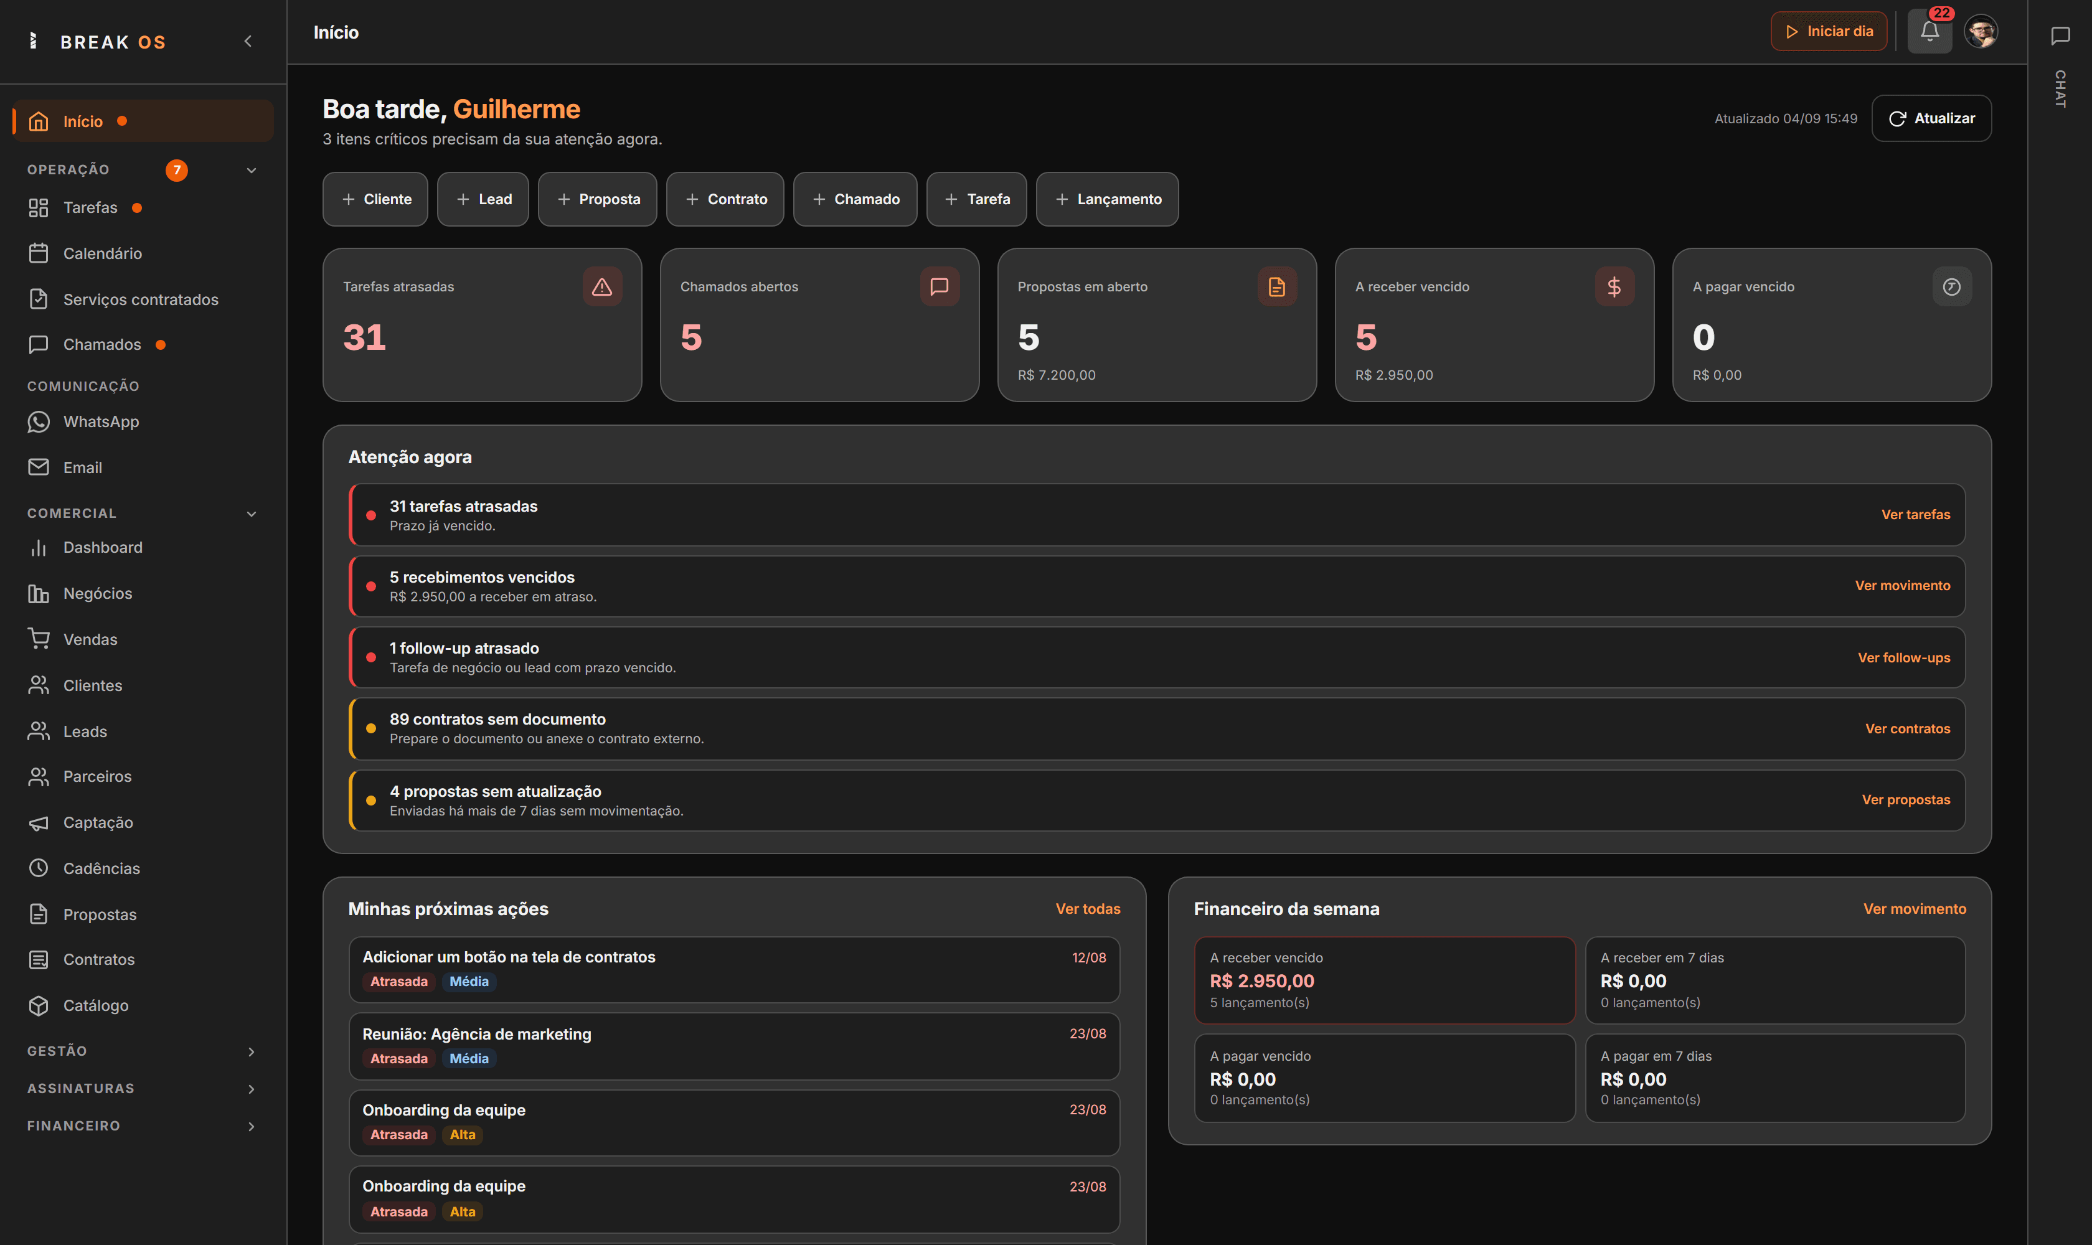Collapse the sidebar with the arrow icon
The width and height of the screenshot is (2092, 1245).
tap(248, 41)
